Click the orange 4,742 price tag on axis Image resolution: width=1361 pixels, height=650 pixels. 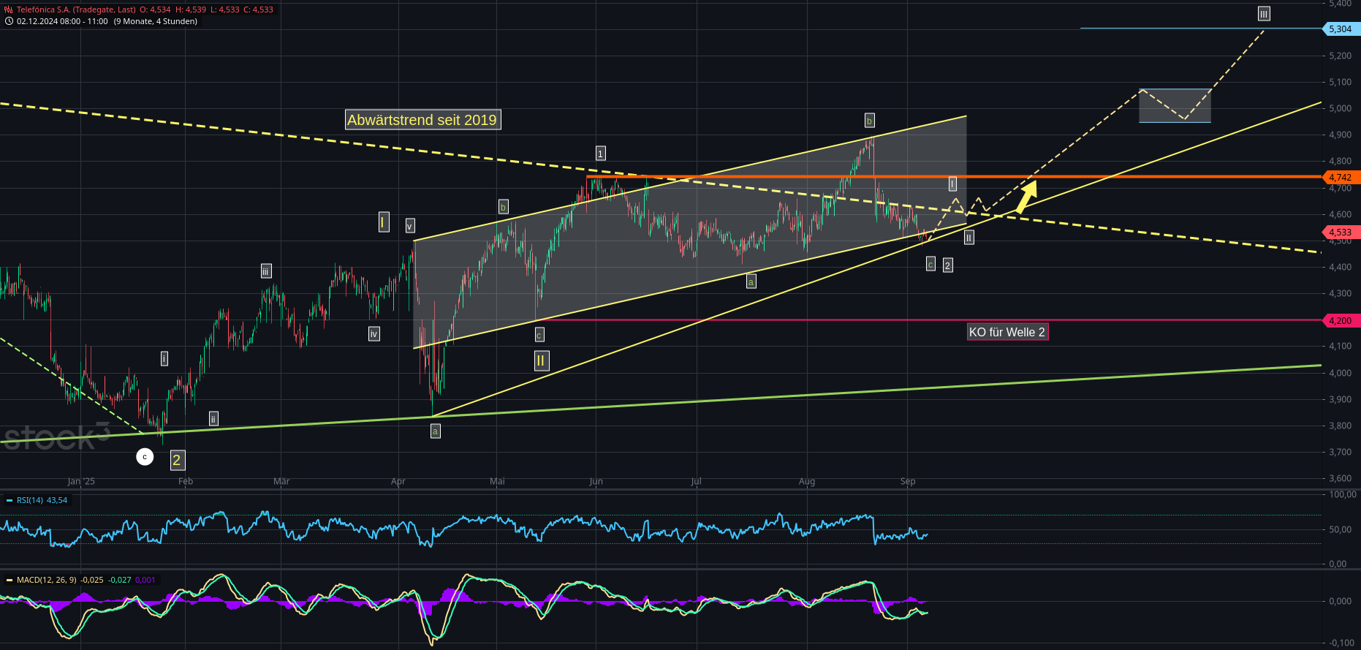pos(1340,178)
